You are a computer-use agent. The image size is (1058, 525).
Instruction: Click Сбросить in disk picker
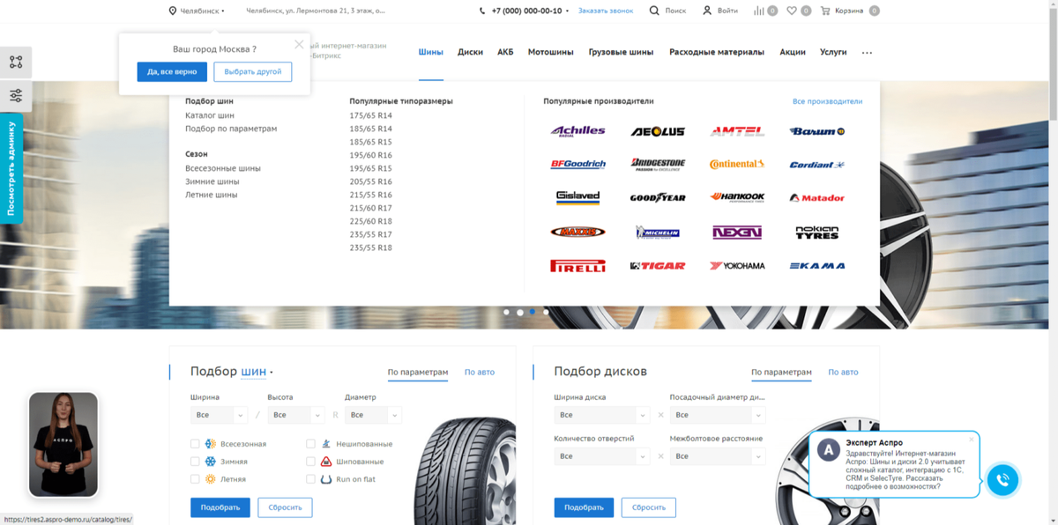click(649, 507)
